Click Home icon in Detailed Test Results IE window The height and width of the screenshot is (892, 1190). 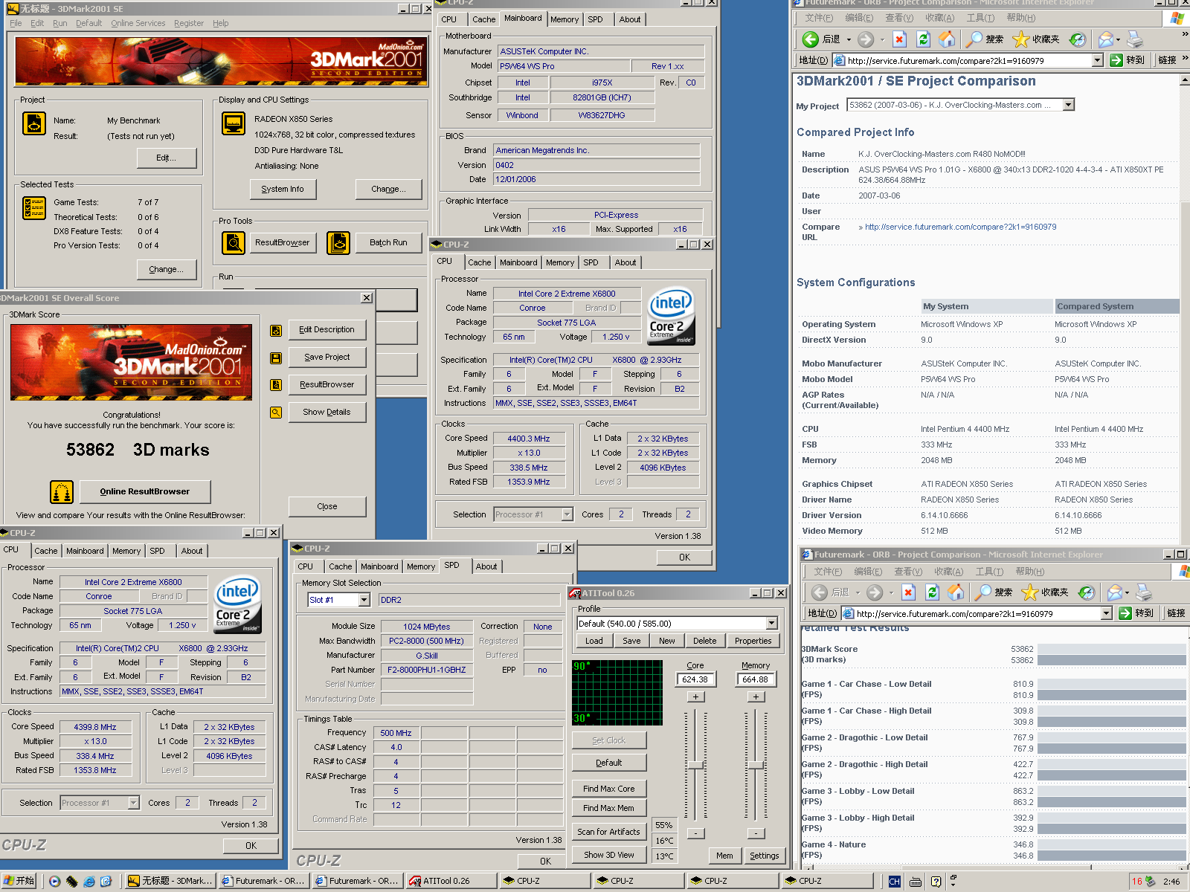(956, 592)
